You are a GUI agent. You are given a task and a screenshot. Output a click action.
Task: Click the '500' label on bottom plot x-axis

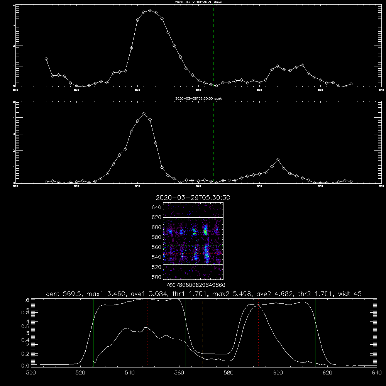point(31,373)
